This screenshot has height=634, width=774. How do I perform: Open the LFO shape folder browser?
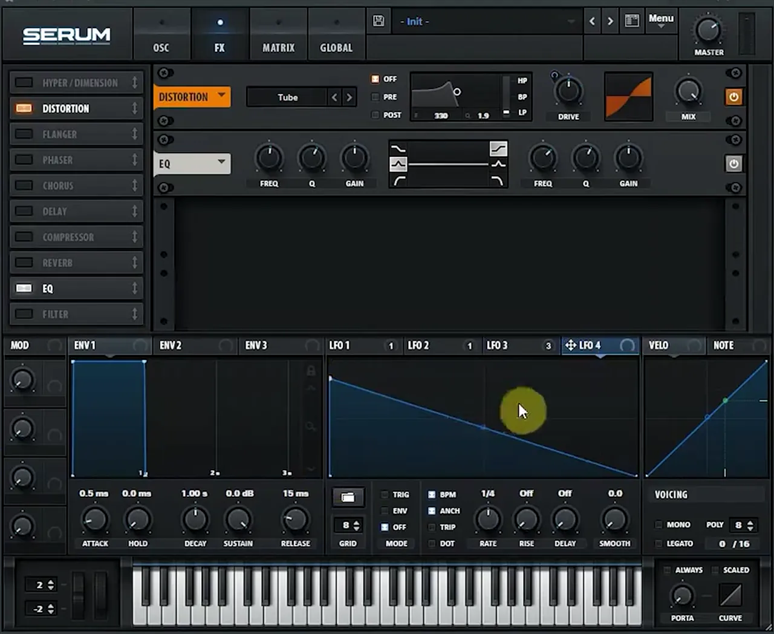(348, 497)
